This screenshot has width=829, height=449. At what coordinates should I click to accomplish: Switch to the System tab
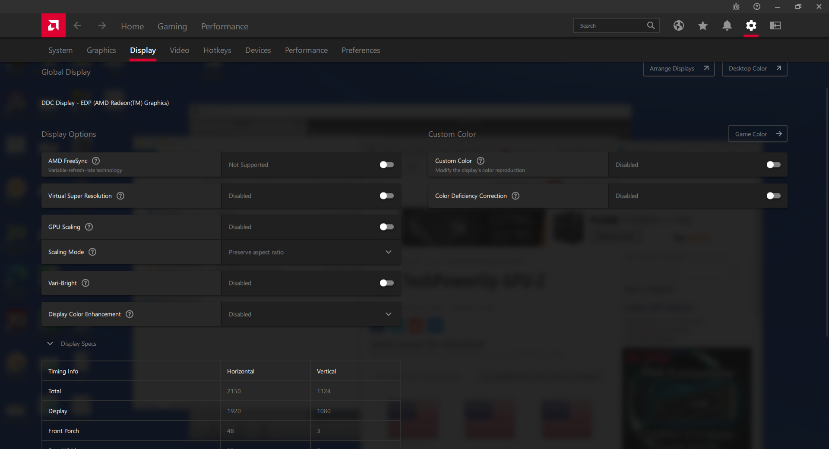[x=60, y=50]
